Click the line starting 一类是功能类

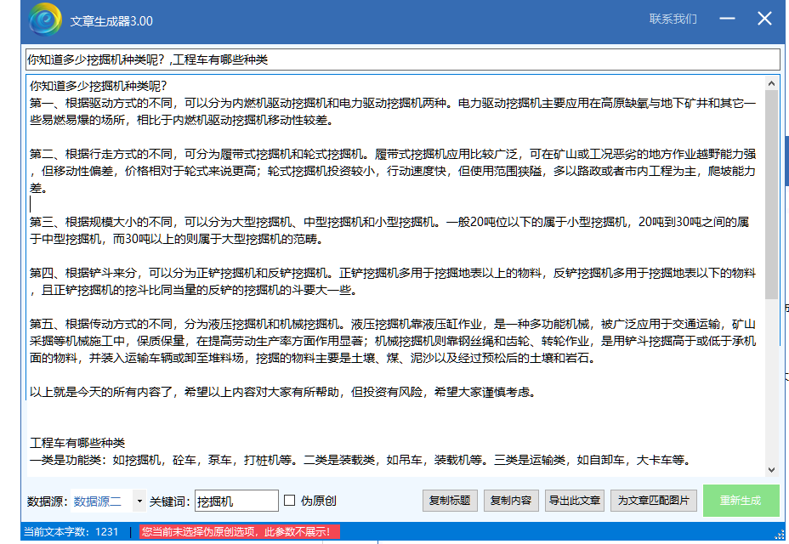pyautogui.click(x=360, y=460)
